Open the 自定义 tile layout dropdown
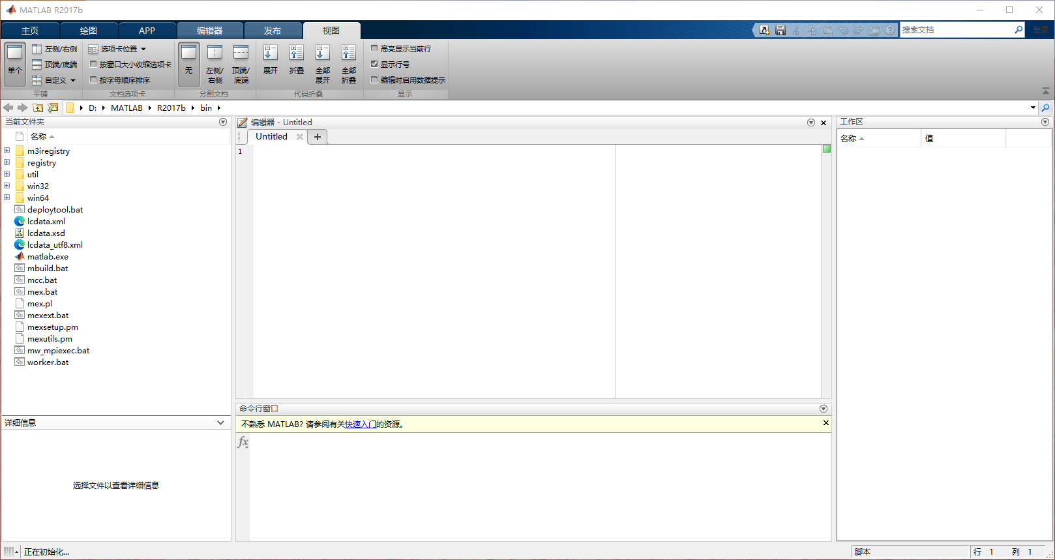 55,80
